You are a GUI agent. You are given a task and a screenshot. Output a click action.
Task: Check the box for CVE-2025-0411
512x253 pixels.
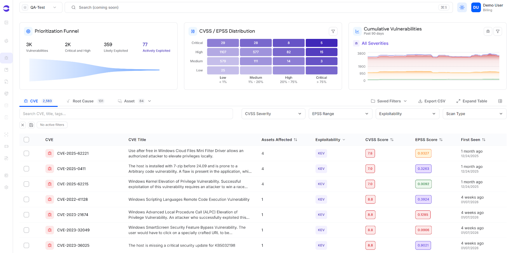(27, 169)
